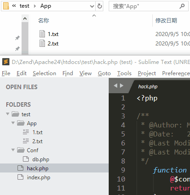Collapse the Conf folder tree arrow
This screenshot has height=195, width=190.
coord(13,150)
